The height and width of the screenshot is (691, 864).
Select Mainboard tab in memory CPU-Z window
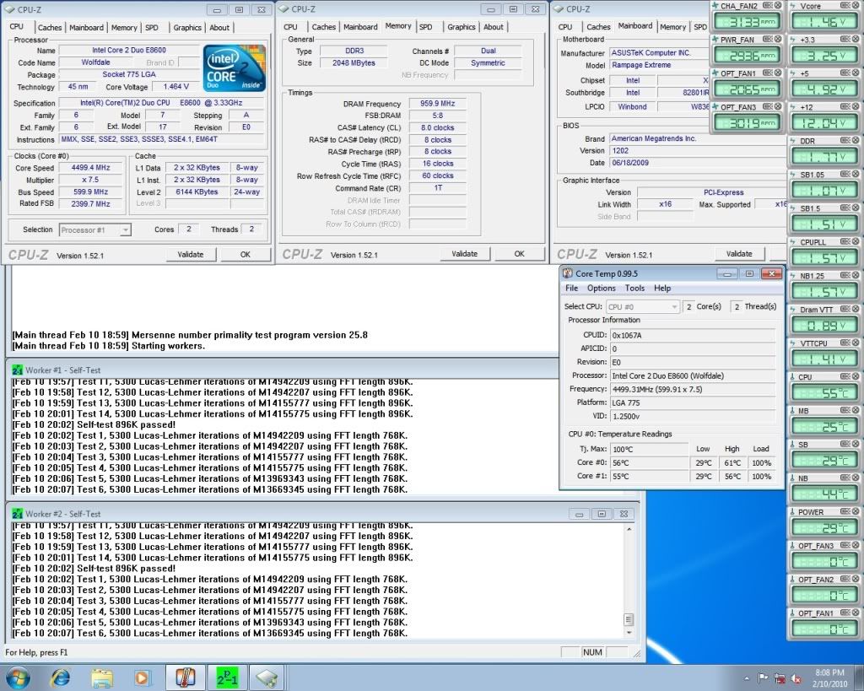[x=360, y=27]
